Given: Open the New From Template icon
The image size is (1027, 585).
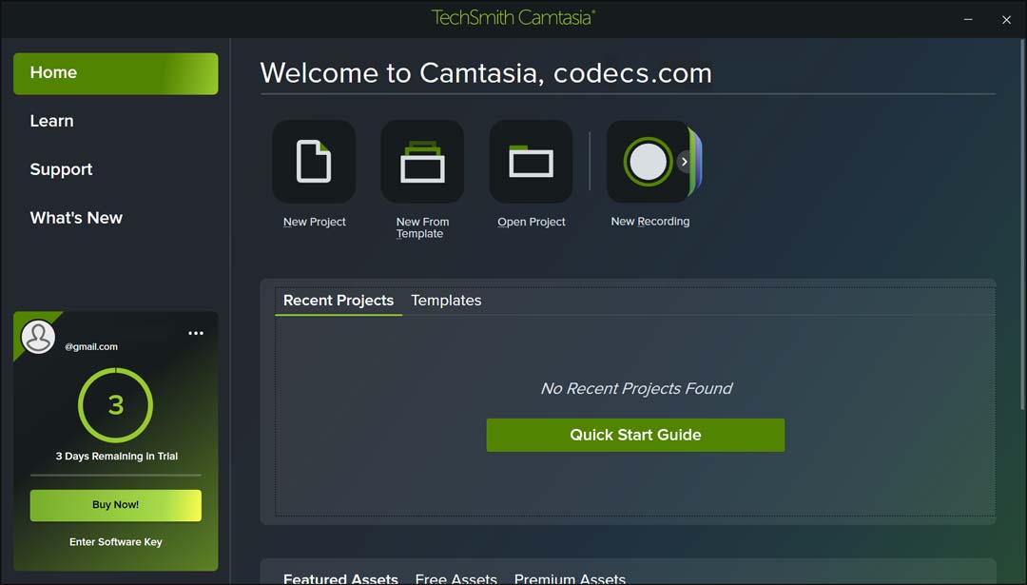Looking at the screenshot, I should [422, 161].
